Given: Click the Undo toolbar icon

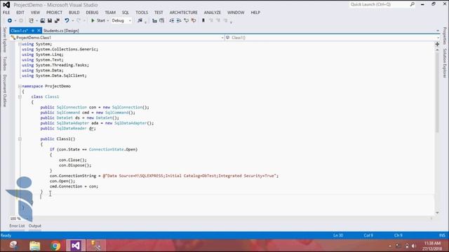Looking at the screenshot, I should click(x=67, y=20).
